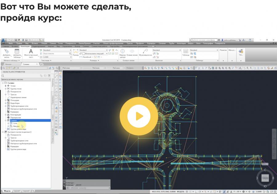Switch to the Layout1 tab
This screenshot has height=194, width=277.
pos(17,191)
